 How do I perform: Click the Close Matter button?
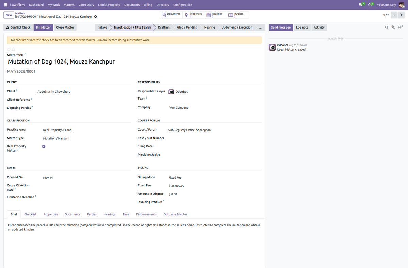point(65,28)
